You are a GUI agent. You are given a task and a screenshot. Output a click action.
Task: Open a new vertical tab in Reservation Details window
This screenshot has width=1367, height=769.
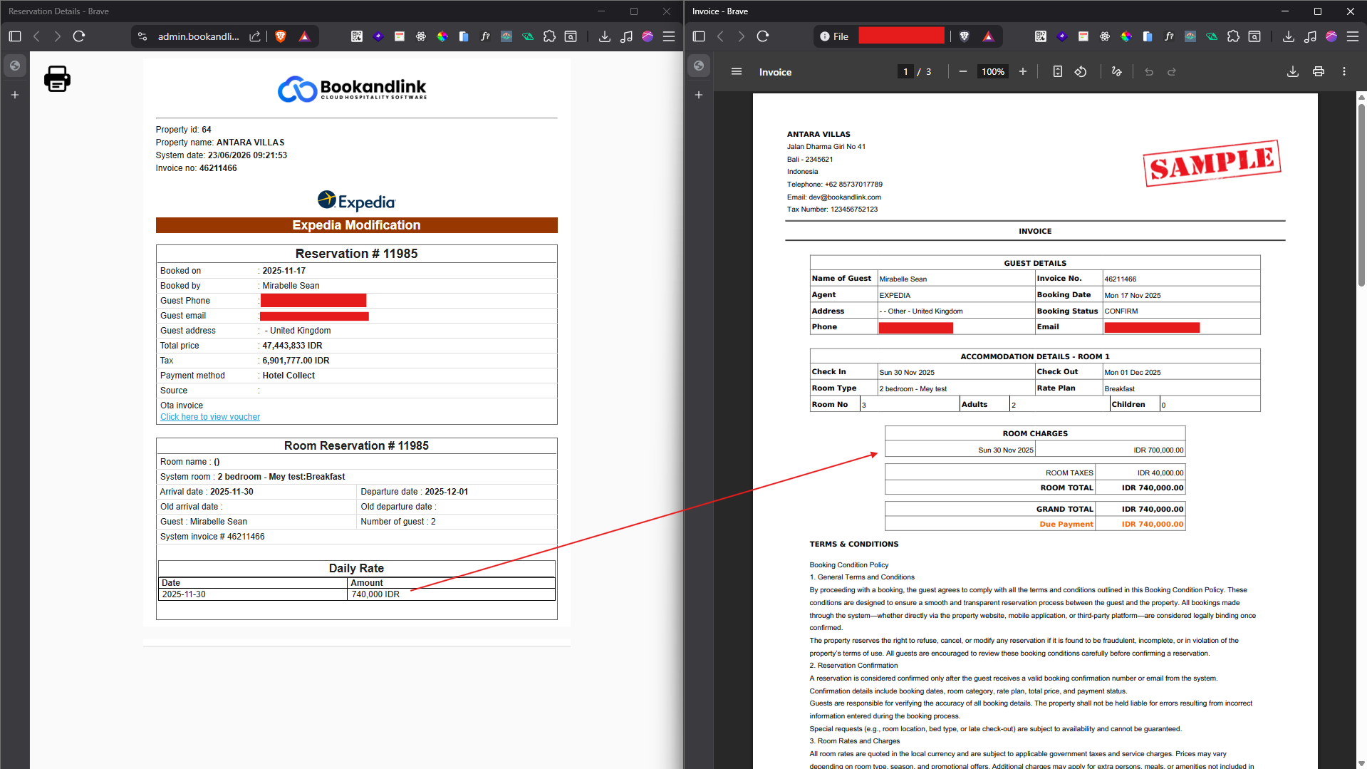[x=15, y=95]
